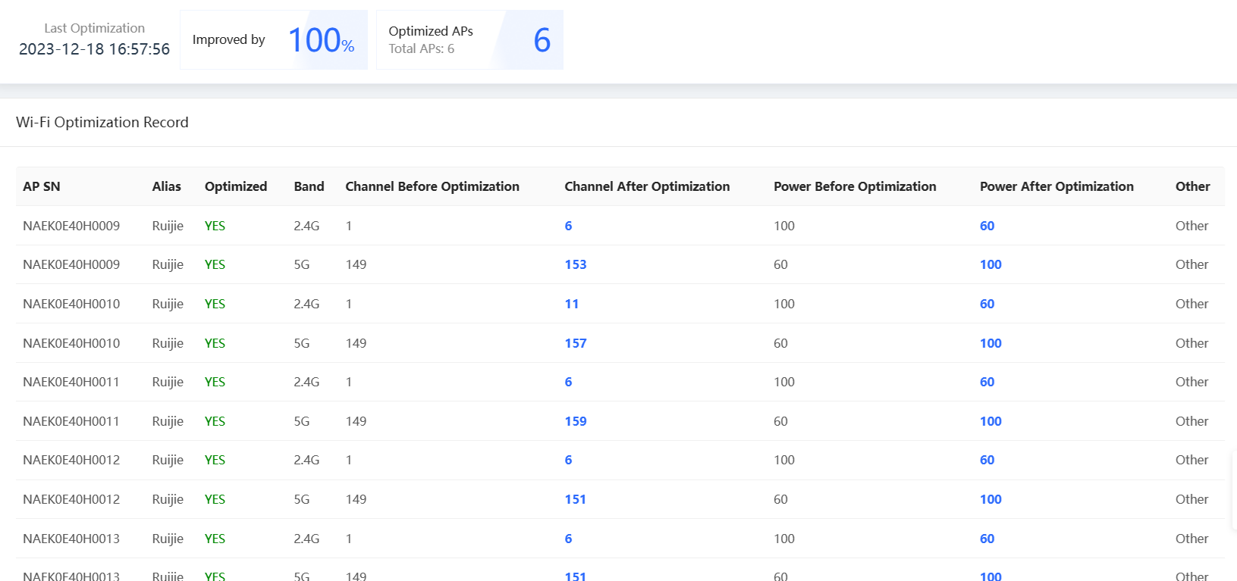Click power value 100 for NAEK0E40H0010 5G
The width and height of the screenshot is (1237, 581).
pyautogui.click(x=991, y=343)
